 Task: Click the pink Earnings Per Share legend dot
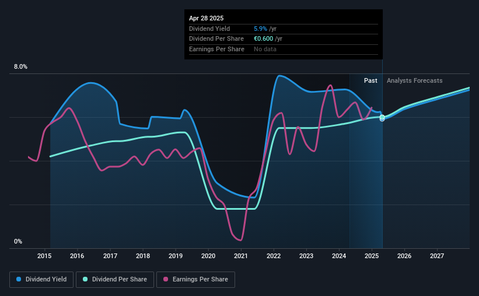click(166, 279)
